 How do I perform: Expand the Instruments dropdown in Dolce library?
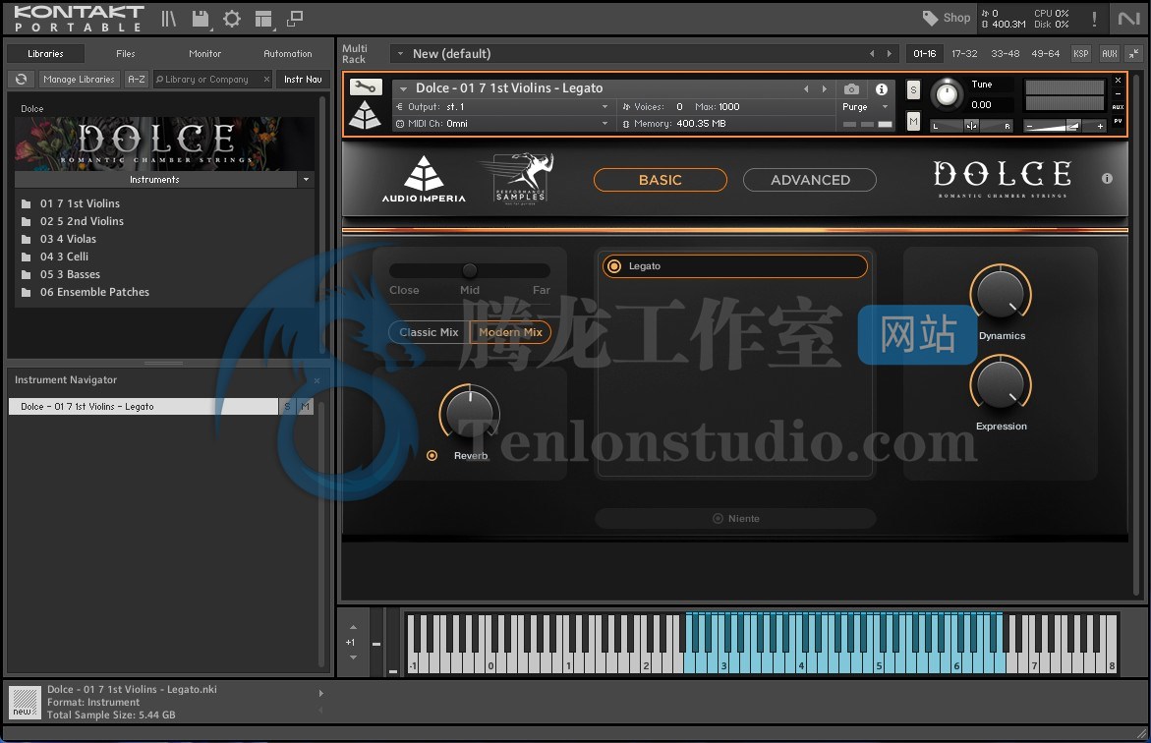306,180
